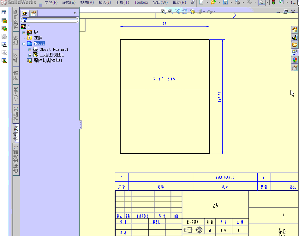Expand the Sheet Format1 node

30,50
